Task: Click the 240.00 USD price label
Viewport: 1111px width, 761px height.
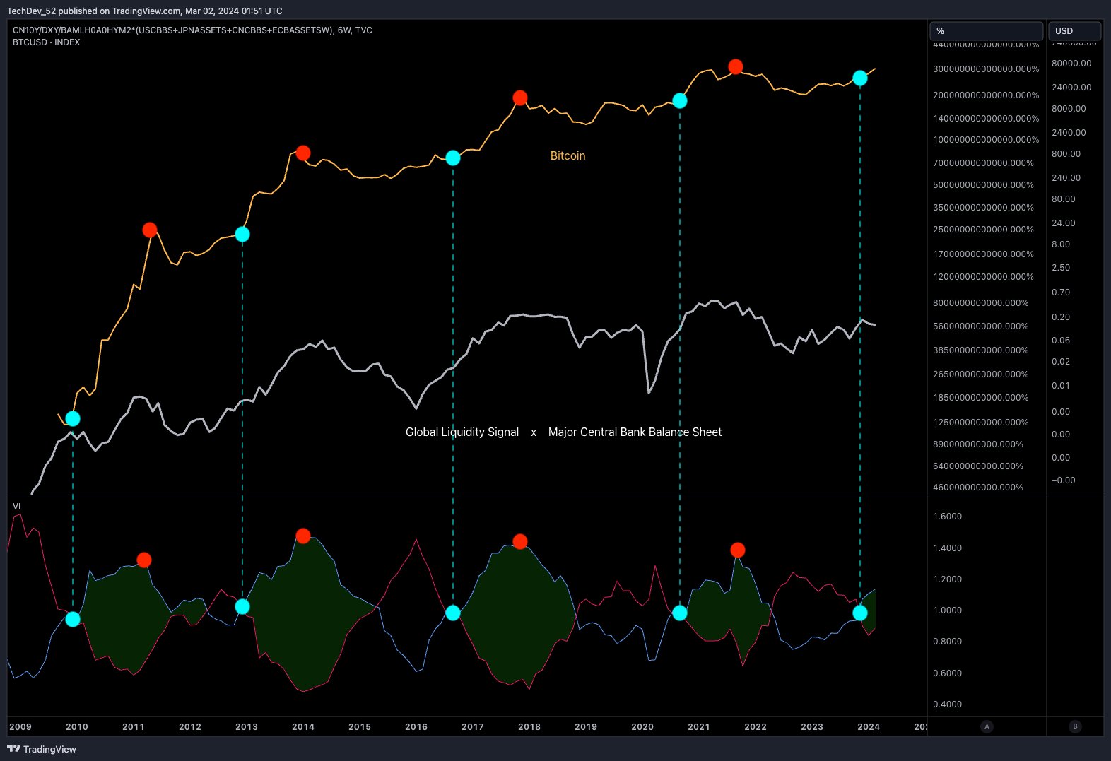Action: (1066, 178)
